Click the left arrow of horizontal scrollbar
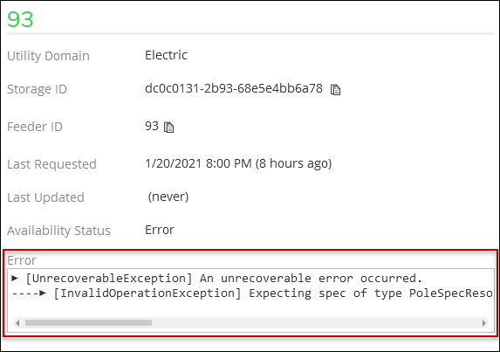 pos(17,323)
